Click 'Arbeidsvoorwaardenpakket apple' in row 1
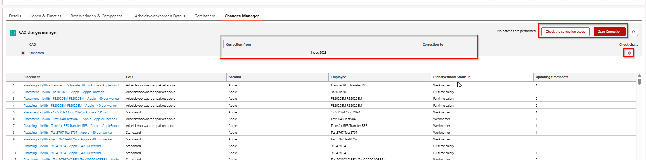This screenshot has width=646, height=160. pyautogui.click(x=150, y=85)
